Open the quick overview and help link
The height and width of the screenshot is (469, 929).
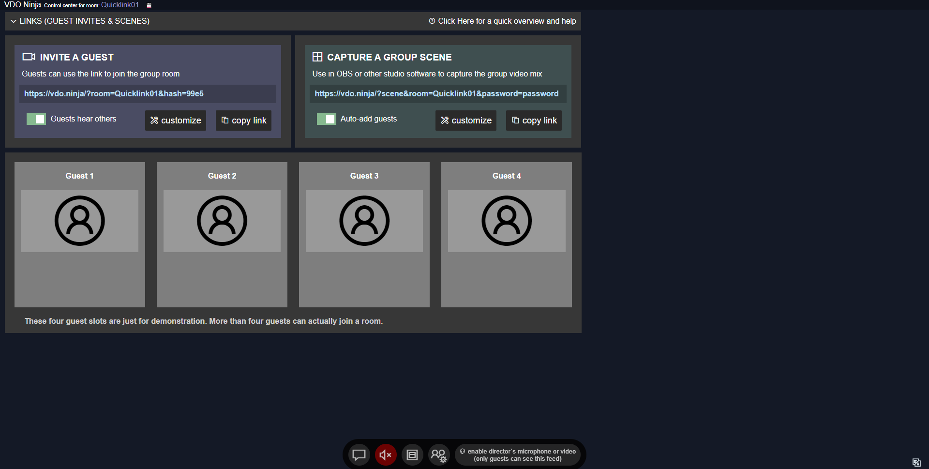click(x=502, y=21)
